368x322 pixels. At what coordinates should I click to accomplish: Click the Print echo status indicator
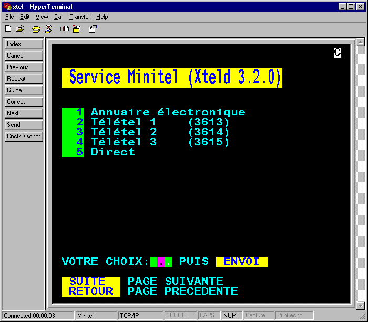pyautogui.click(x=294, y=315)
